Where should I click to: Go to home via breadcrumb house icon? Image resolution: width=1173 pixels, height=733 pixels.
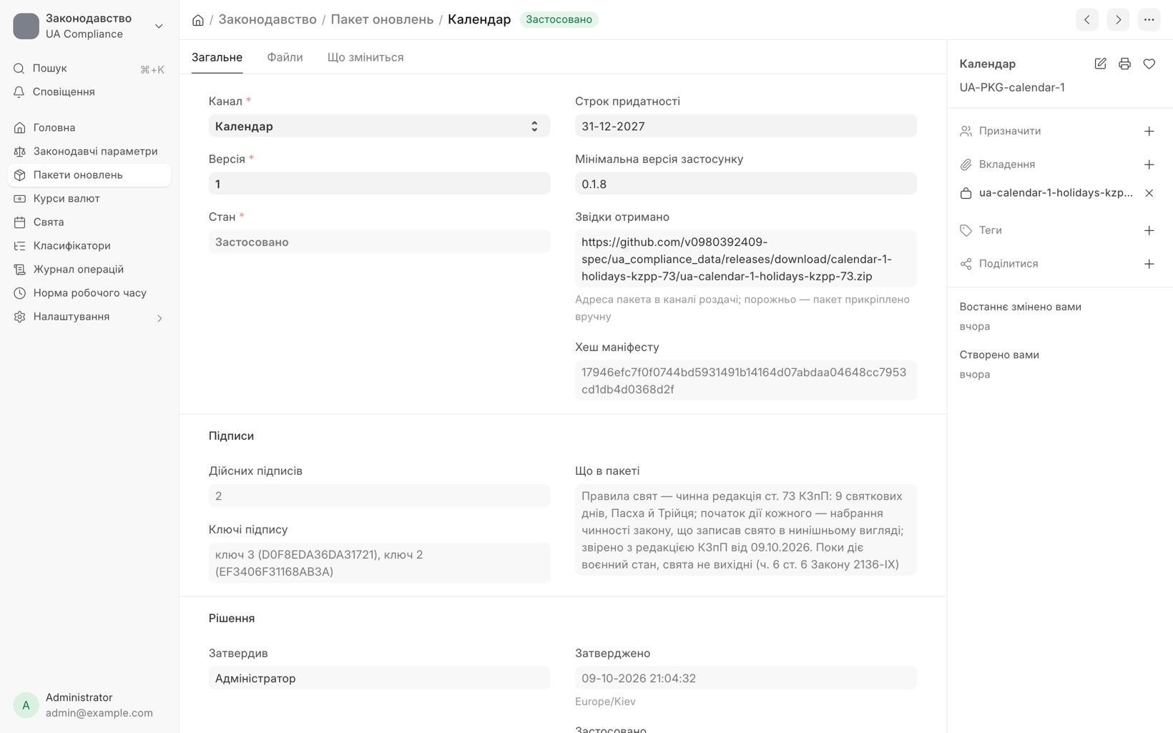[198, 20]
